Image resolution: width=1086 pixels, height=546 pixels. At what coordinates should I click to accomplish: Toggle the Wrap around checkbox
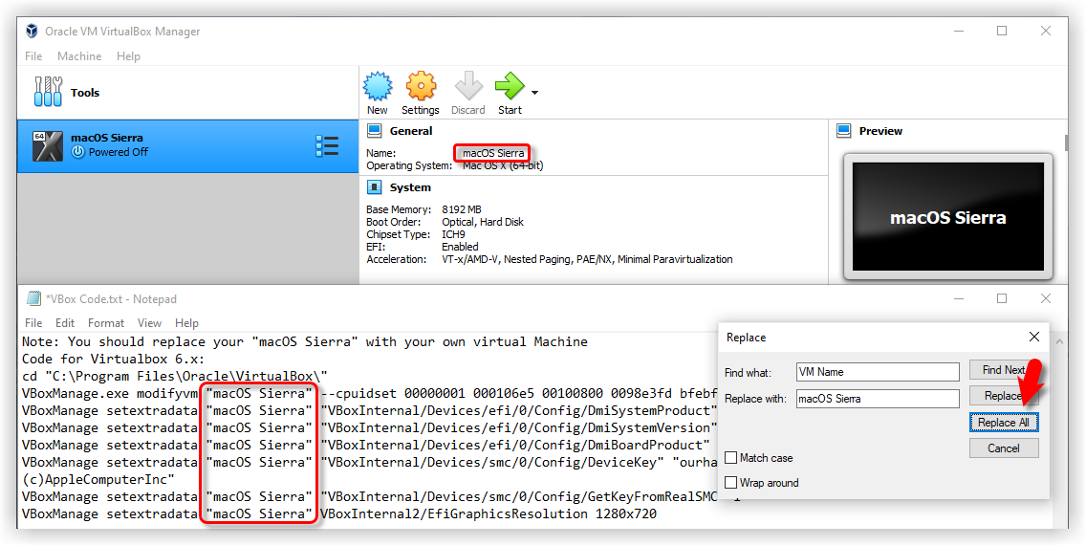tap(730, 483)
